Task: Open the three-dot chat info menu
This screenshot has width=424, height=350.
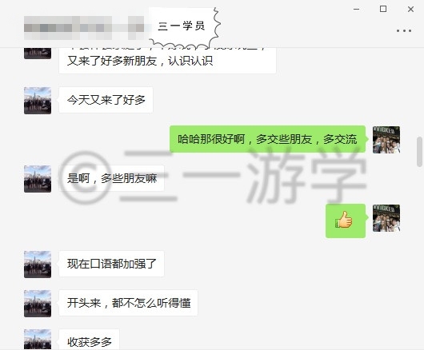Action: click(x=404, y=31)
